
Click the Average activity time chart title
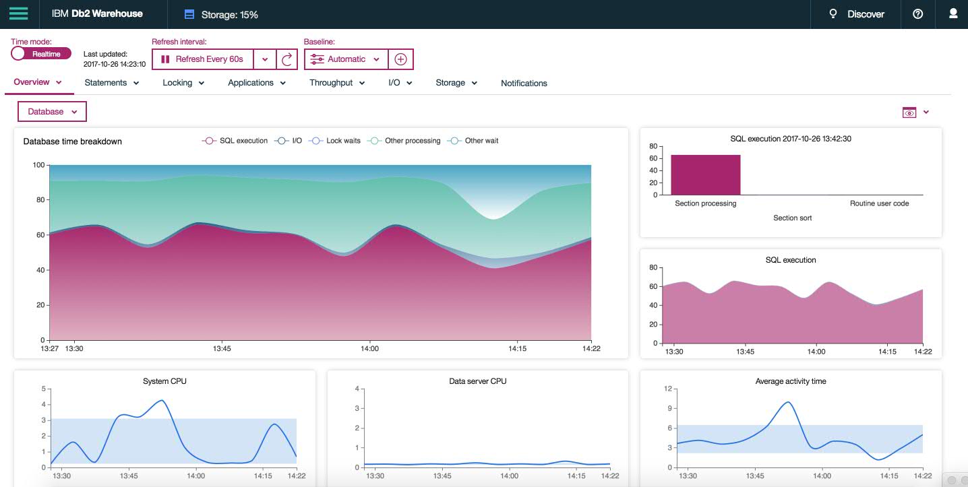tap(791, 381)
